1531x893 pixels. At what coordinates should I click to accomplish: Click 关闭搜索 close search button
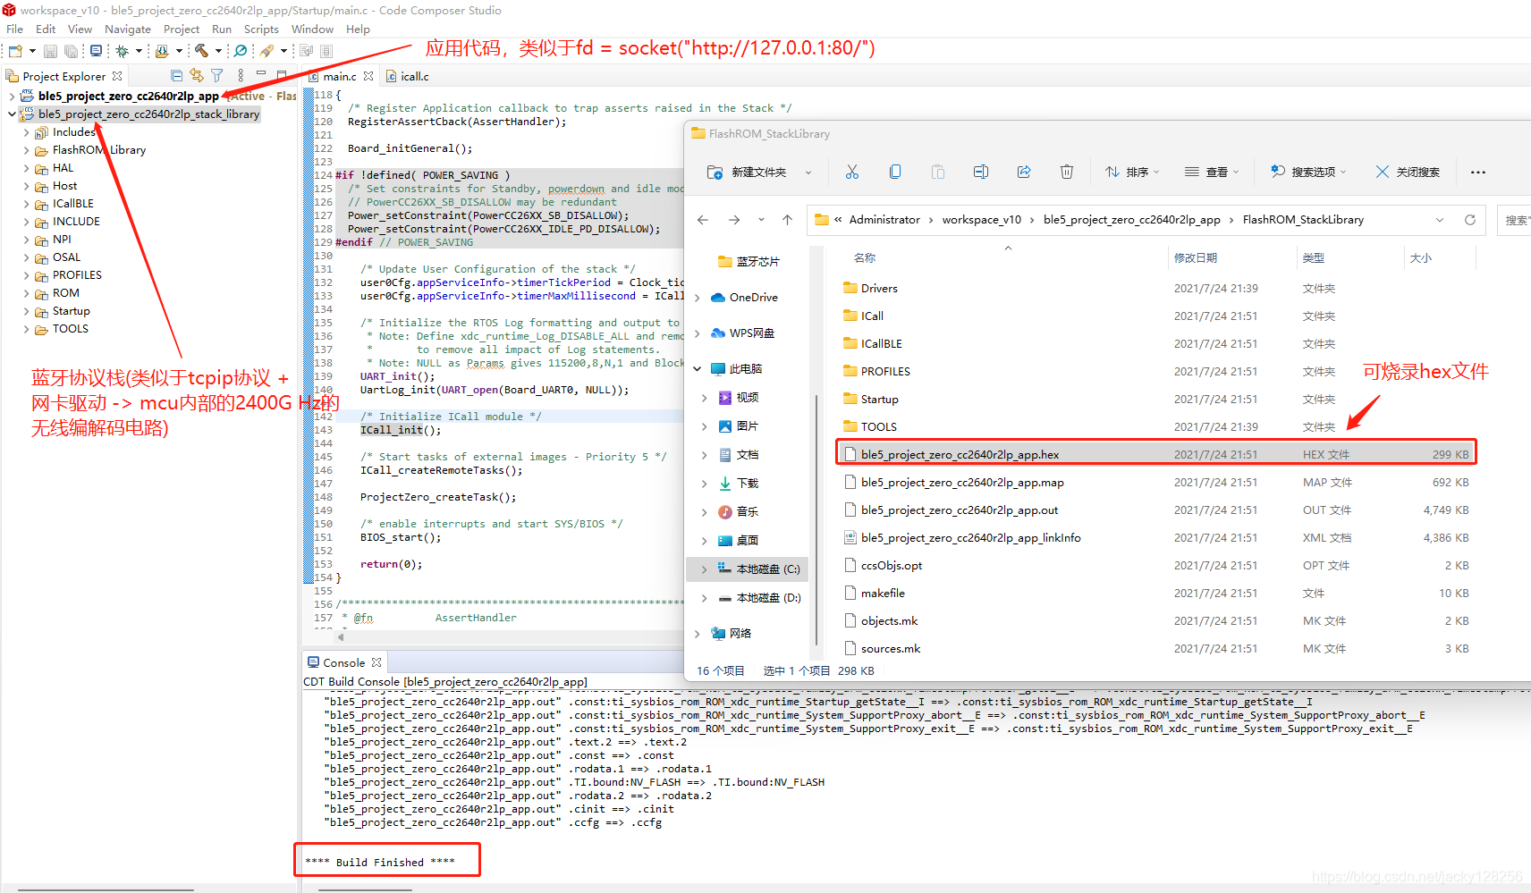point(1408,172)
